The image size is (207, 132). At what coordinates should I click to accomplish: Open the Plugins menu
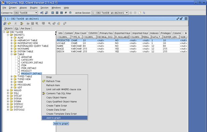tap(34, 8)
